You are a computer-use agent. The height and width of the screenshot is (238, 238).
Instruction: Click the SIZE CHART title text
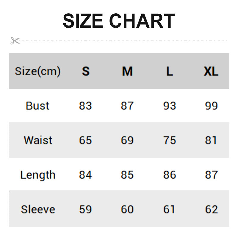119,21
